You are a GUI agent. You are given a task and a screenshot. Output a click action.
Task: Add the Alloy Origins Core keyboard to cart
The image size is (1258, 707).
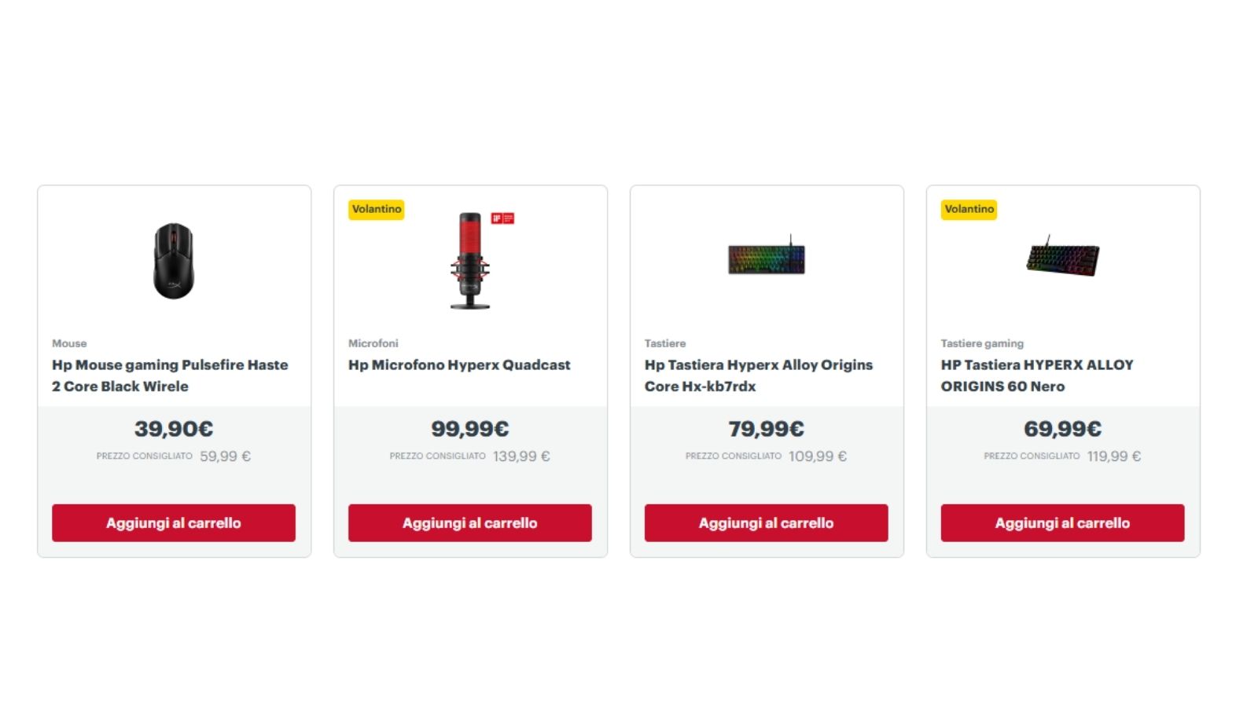(x=767, y=523)
